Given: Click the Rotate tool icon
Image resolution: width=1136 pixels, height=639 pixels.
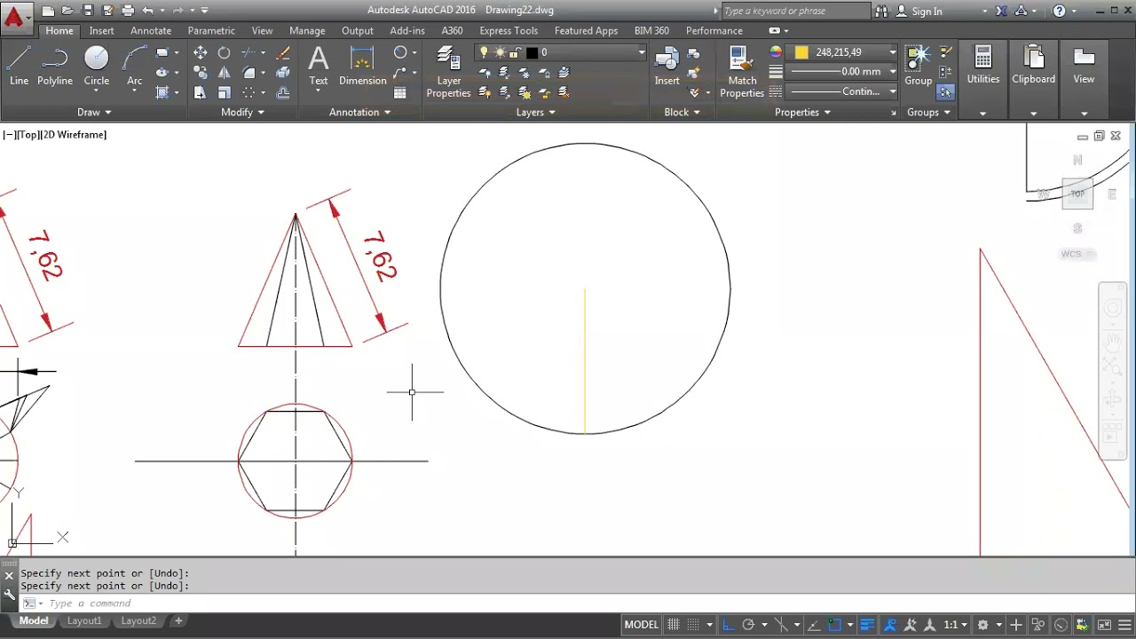Looking at the screenshot, I should pos(224,52).
